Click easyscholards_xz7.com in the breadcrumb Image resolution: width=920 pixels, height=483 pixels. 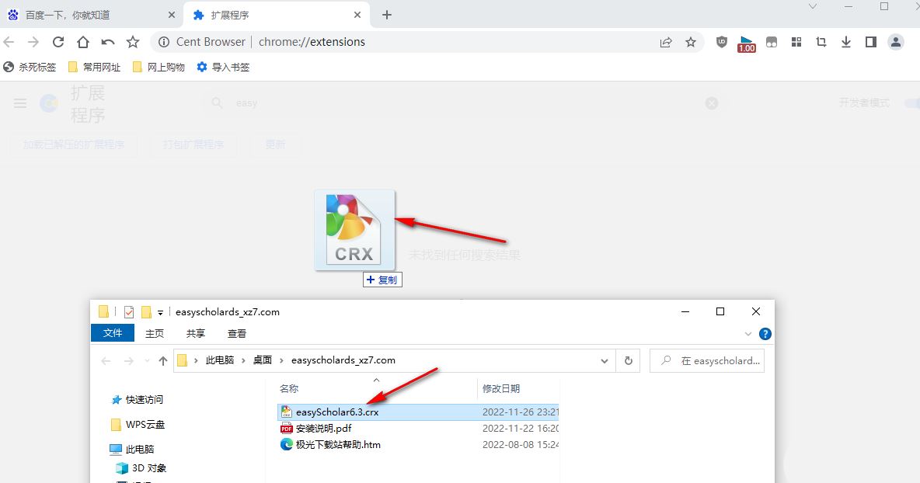point(343,360)
